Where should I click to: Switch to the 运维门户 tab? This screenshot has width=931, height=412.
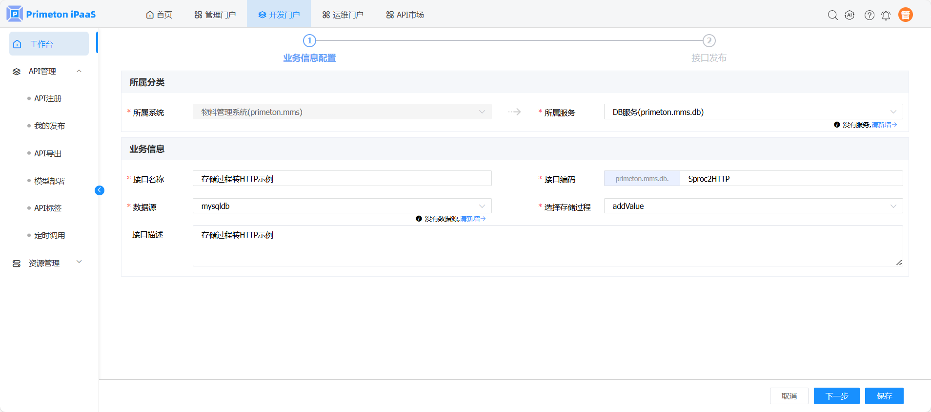tap(343, 15)
